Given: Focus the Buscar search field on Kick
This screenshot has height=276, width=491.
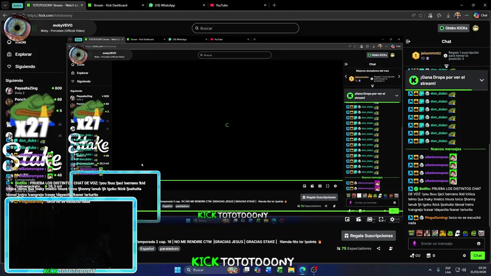Looking at the screenshot, I should [x=245, y=28].
